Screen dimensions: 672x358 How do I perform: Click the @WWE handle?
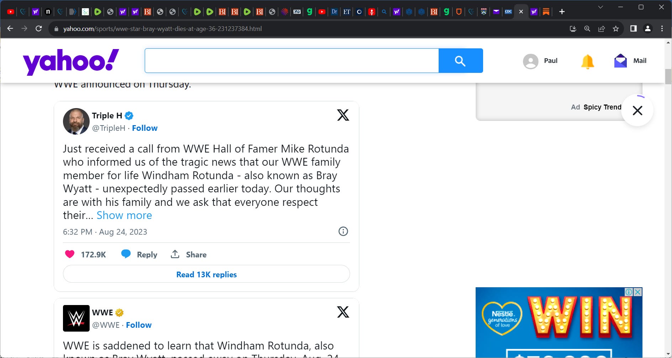tap(106, 325)
